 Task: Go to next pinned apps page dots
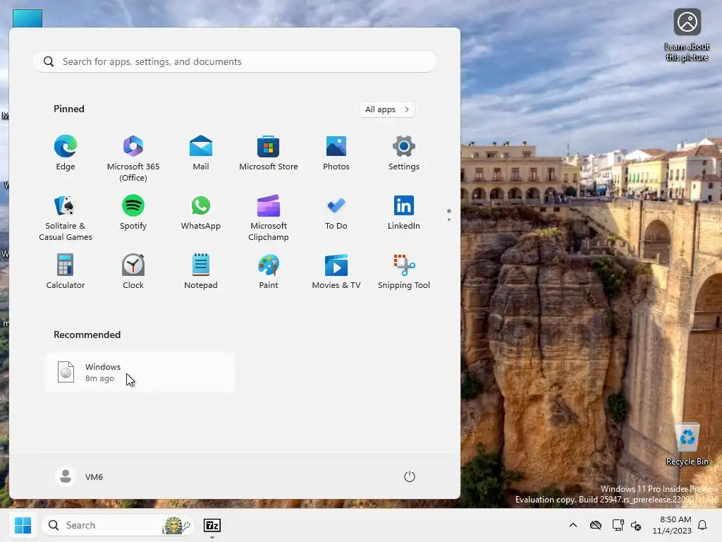tap(449, 215)
